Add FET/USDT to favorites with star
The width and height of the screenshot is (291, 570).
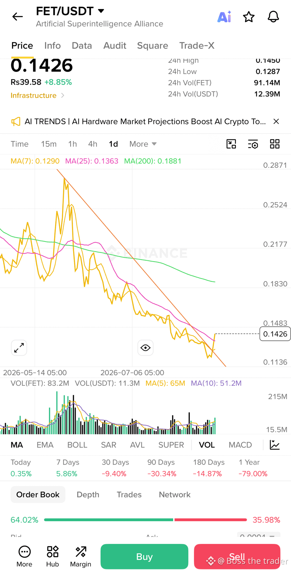[249, 17]
